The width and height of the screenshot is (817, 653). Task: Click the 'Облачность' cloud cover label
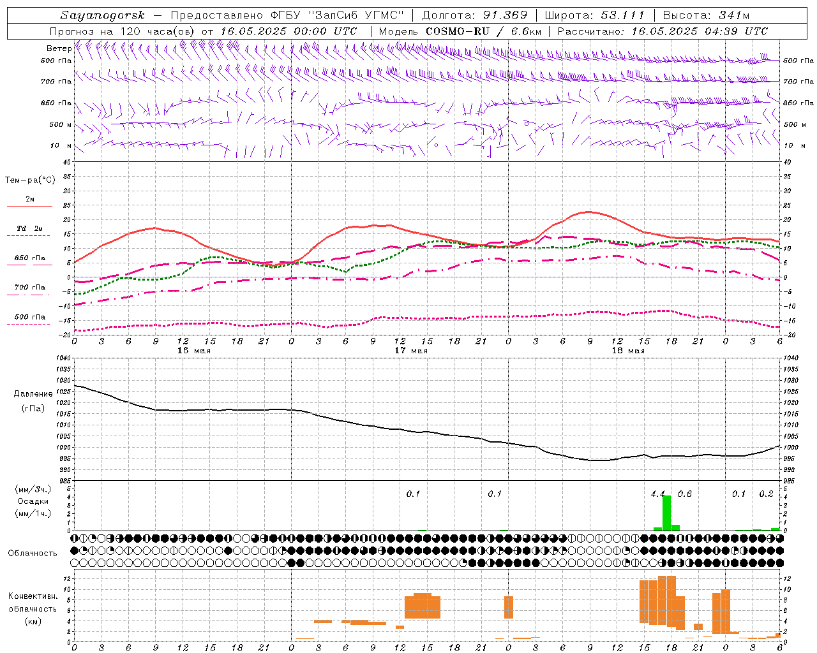coord(33,554)
